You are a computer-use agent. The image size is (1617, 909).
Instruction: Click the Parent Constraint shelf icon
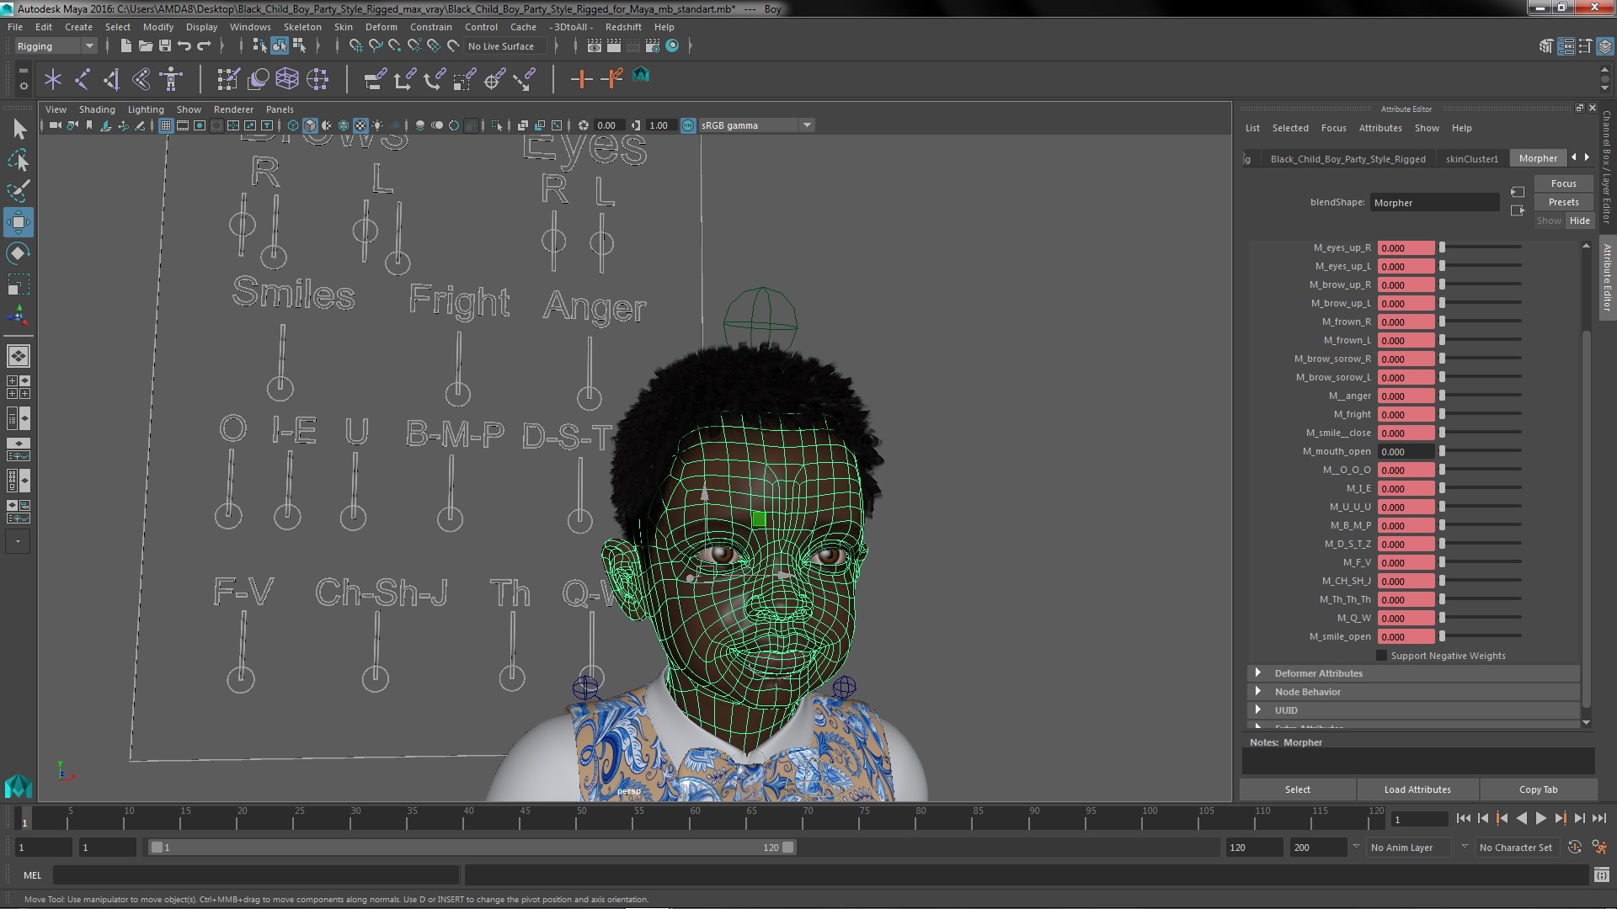(376, 79)
